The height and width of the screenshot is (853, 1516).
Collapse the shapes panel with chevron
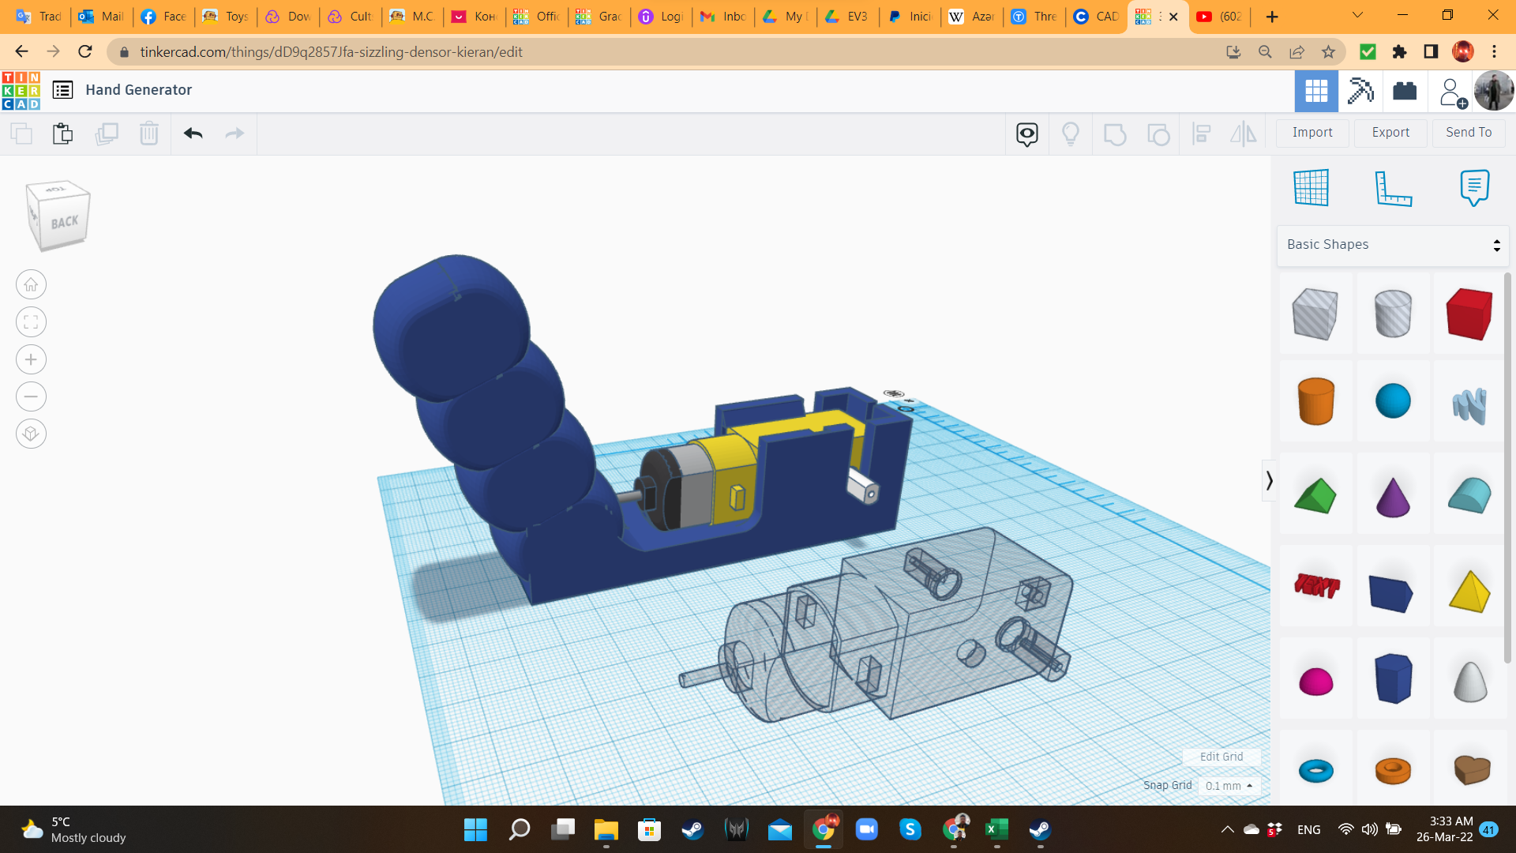click(x=1269, y=480)
